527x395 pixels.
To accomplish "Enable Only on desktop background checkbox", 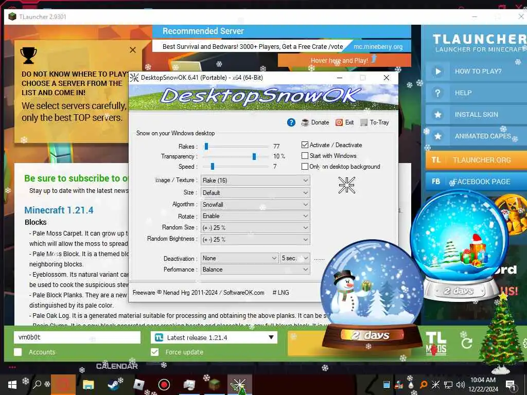I will coord(305,166).
